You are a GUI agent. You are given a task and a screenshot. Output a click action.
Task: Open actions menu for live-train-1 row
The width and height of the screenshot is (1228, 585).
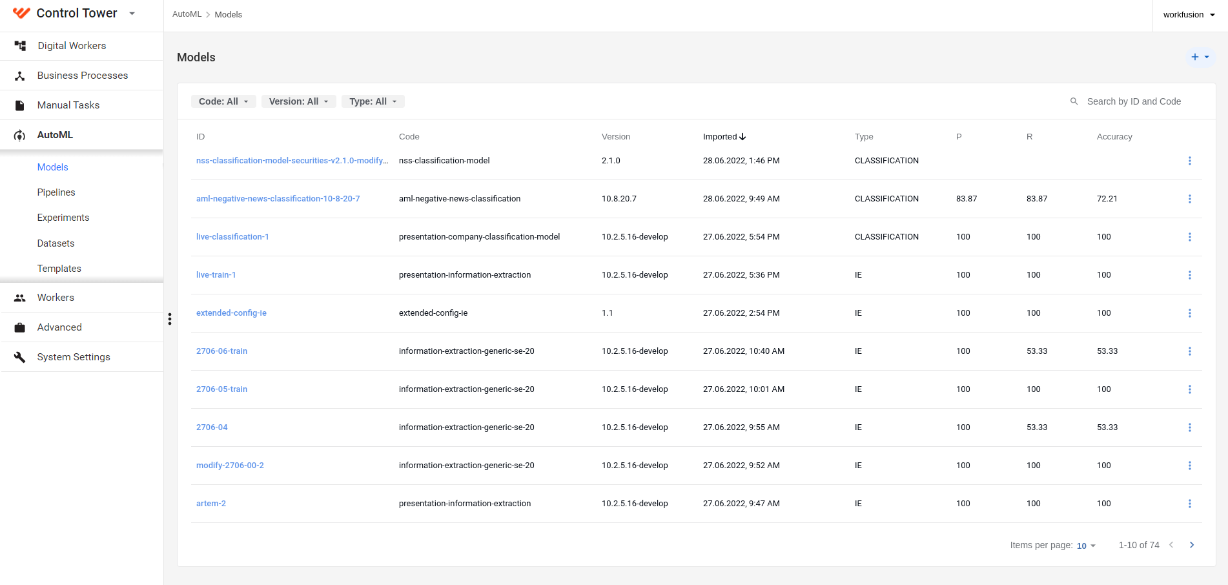point(1190,275)
